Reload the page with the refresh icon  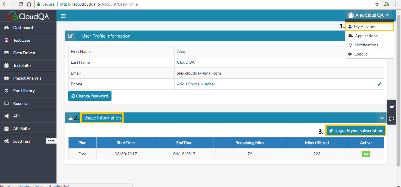[21, 4]
